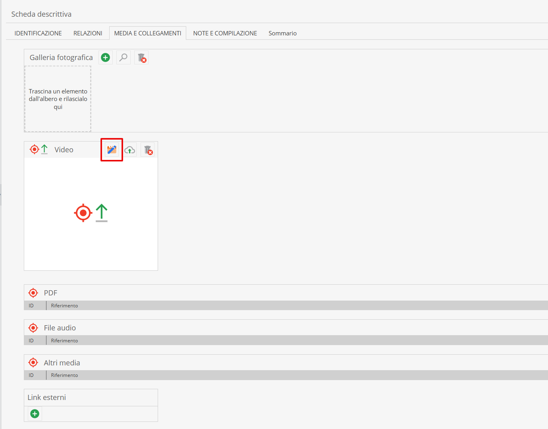548x429 pixels.
Task: Click the target icon beside Altri media
Action: pos(33,363)
